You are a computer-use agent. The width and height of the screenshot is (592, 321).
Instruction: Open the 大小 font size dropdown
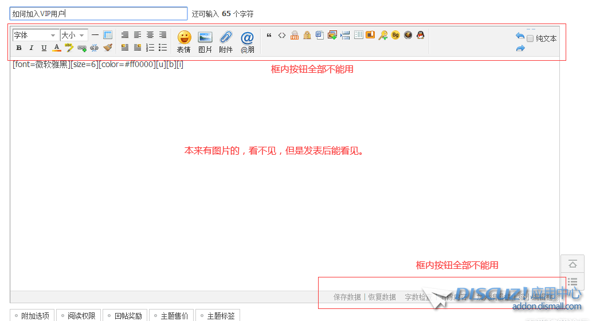point(74,36)
